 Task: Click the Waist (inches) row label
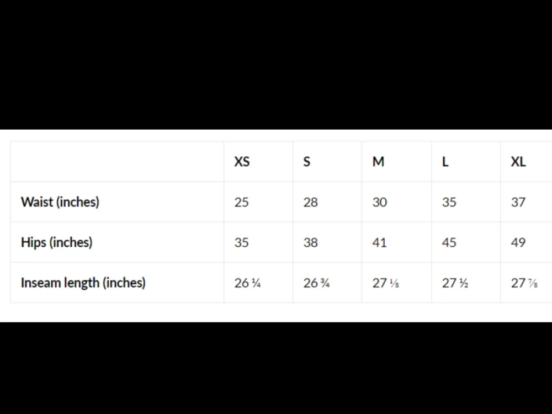coord(60,202)
